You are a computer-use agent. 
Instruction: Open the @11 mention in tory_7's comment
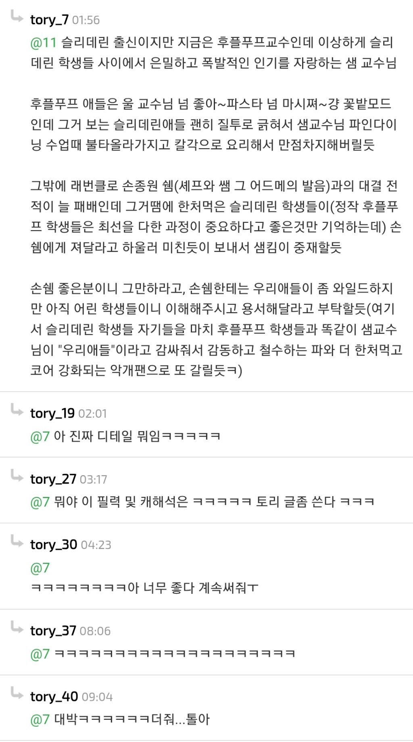pyautogui.click(x=43, y=42)
